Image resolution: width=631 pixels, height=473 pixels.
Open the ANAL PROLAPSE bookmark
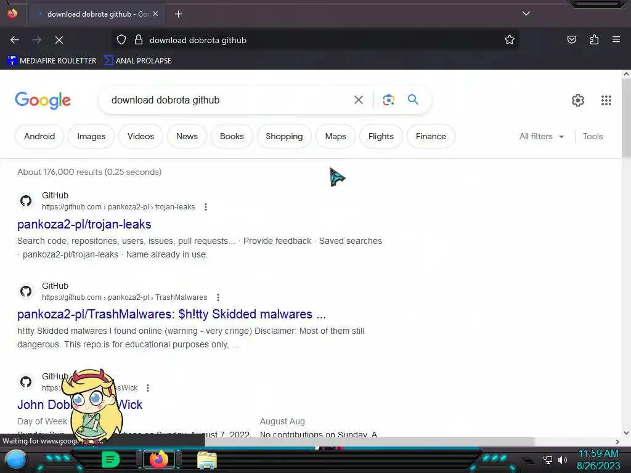pos(137,61)
